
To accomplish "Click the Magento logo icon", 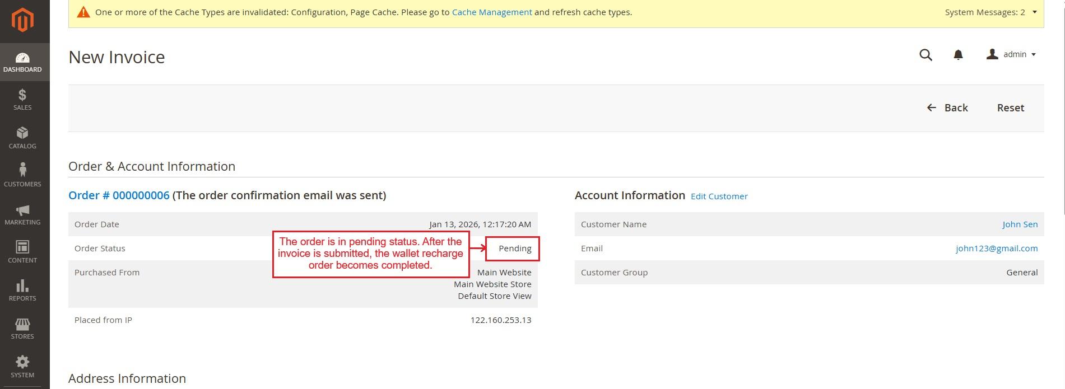I will [23, 21].
